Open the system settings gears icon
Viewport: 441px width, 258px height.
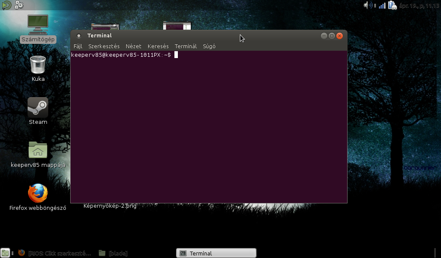19,5
